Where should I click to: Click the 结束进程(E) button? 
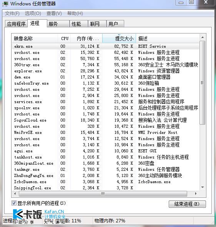tap(187, 204)
